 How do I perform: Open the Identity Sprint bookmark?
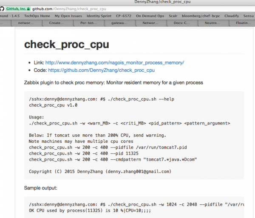(99, 16)
